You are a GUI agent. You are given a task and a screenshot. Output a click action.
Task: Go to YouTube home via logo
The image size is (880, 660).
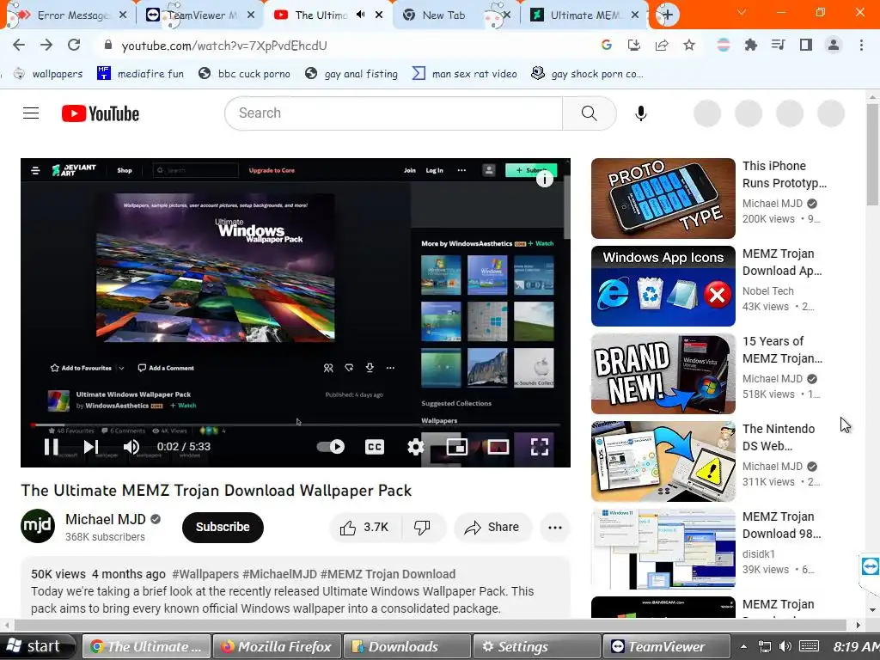point(101,113)
